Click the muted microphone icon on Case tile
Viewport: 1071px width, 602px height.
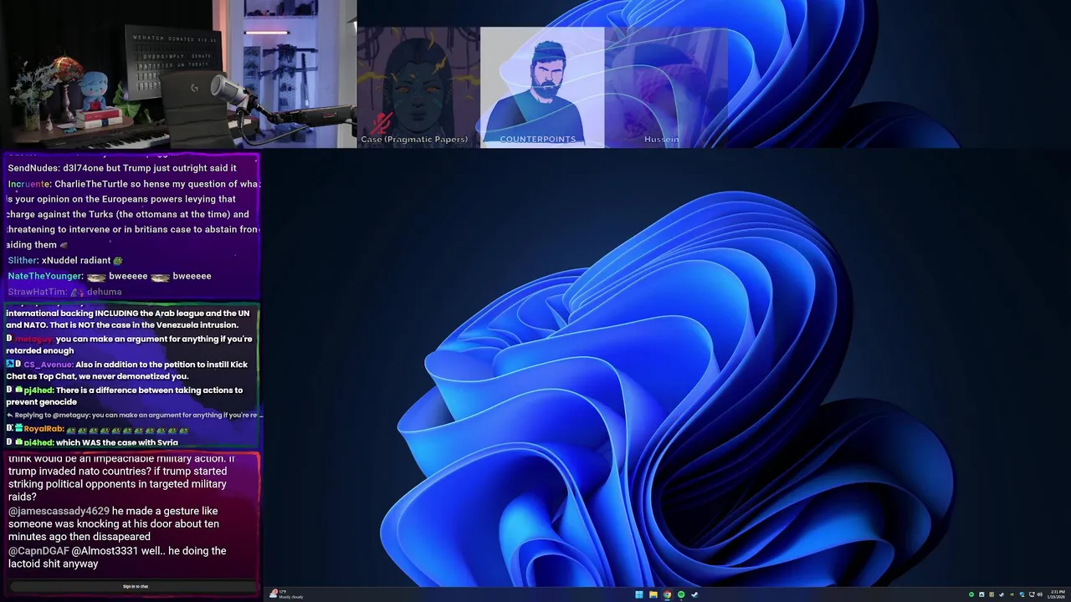(x=382, y=125)
